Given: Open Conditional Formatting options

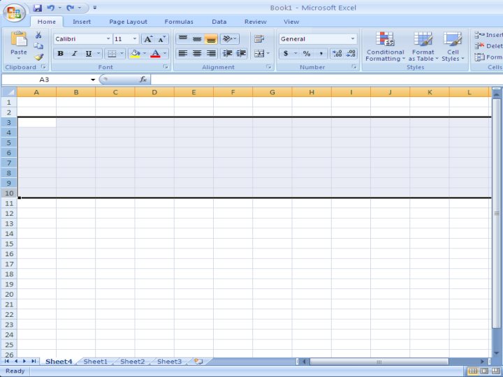Looking at the screenshot, I should tap(385, 47).
